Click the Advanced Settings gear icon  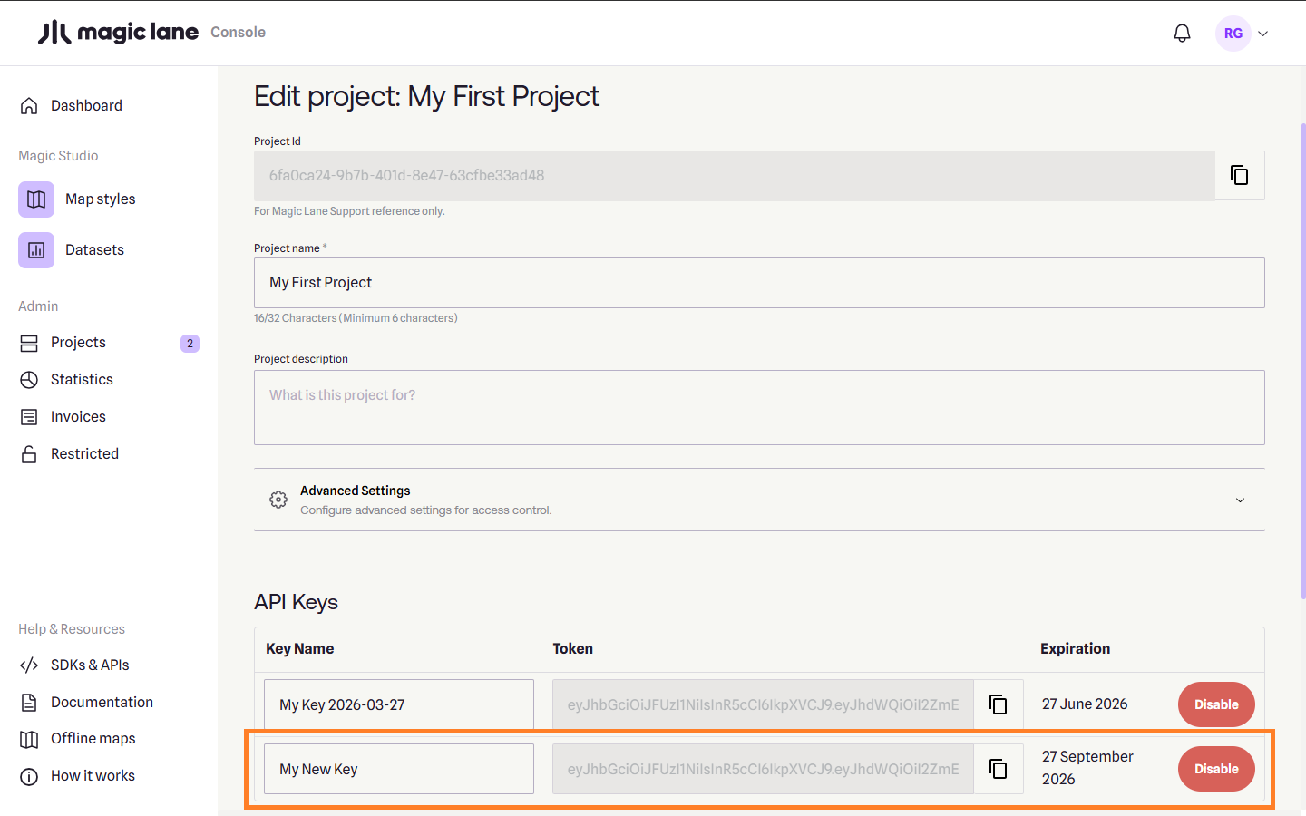(x=278, y=500)
